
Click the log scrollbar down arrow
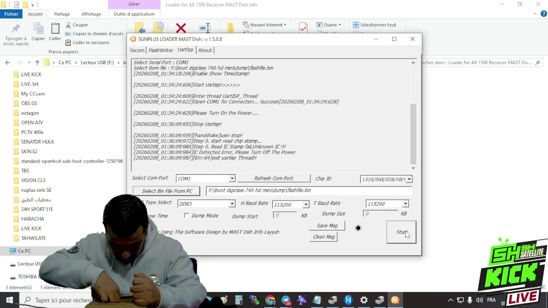[x=413, y=168]
